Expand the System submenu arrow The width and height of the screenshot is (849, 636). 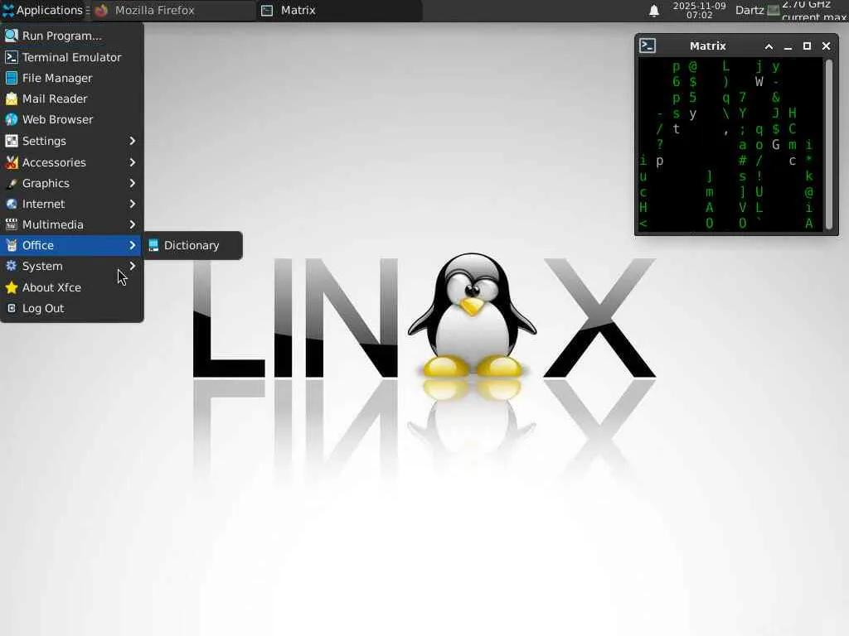(132, 266)
